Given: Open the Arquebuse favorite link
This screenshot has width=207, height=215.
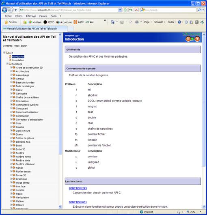Looking at the screenshot, I should [64, 22].
